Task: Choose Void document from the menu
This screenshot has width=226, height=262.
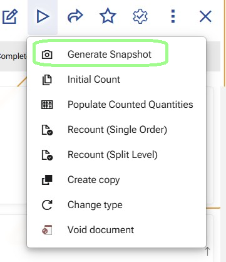Action: [x=116, y=230]
